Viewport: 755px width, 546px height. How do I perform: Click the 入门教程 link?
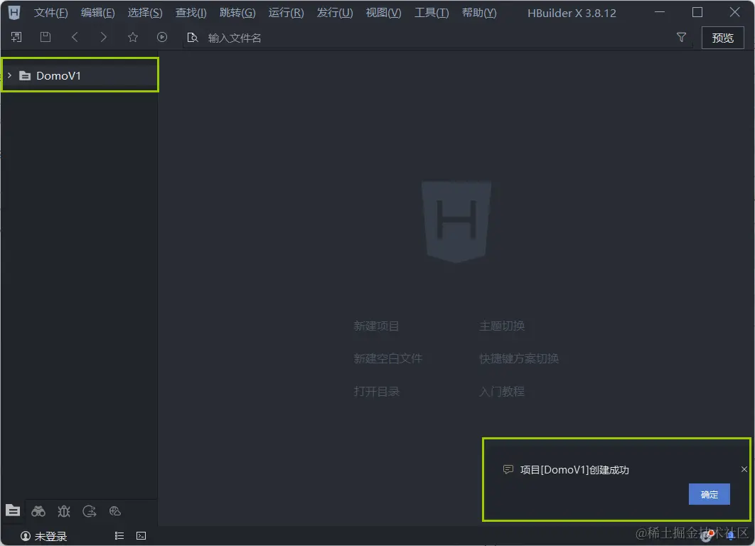tap(502, 392)
